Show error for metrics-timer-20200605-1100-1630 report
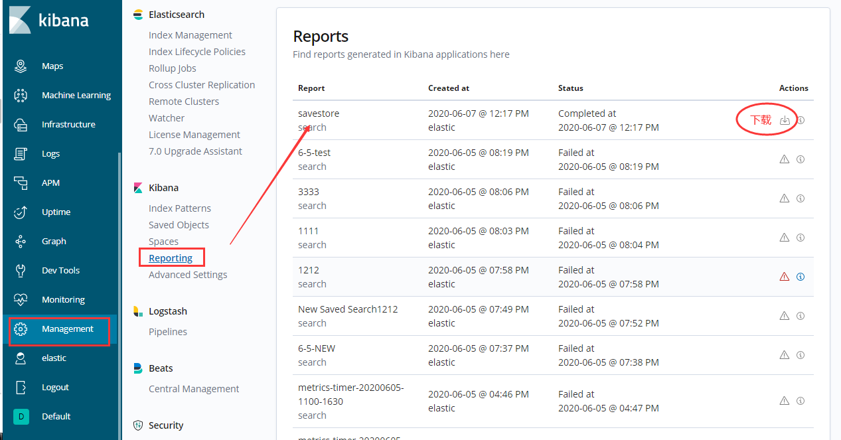841x440 pixels. click(784, 401)
